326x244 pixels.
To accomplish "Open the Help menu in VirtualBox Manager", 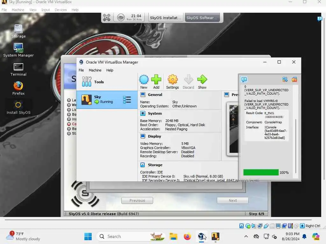I will 110,70.
